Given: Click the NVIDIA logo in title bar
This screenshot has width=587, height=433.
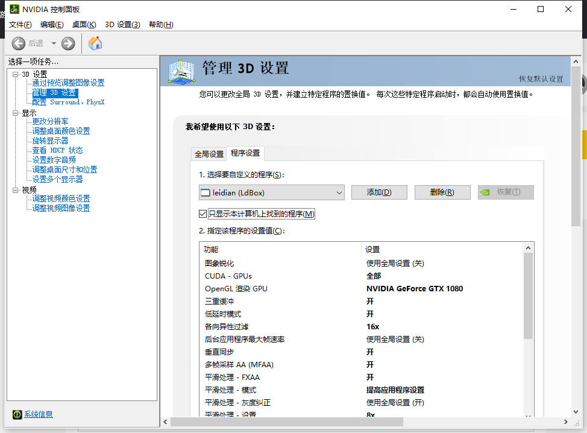Looking at the screenshot, I should (x=13, y=9).
